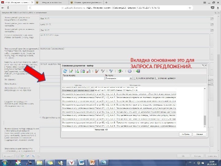Click the bookmark star in address bar

(190, 8)
